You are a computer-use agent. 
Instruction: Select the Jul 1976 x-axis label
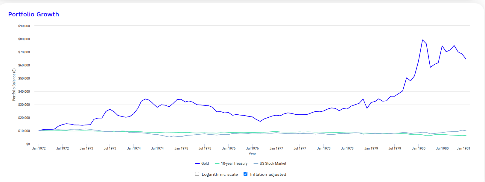pyautogui.click(x=252, y=148)
